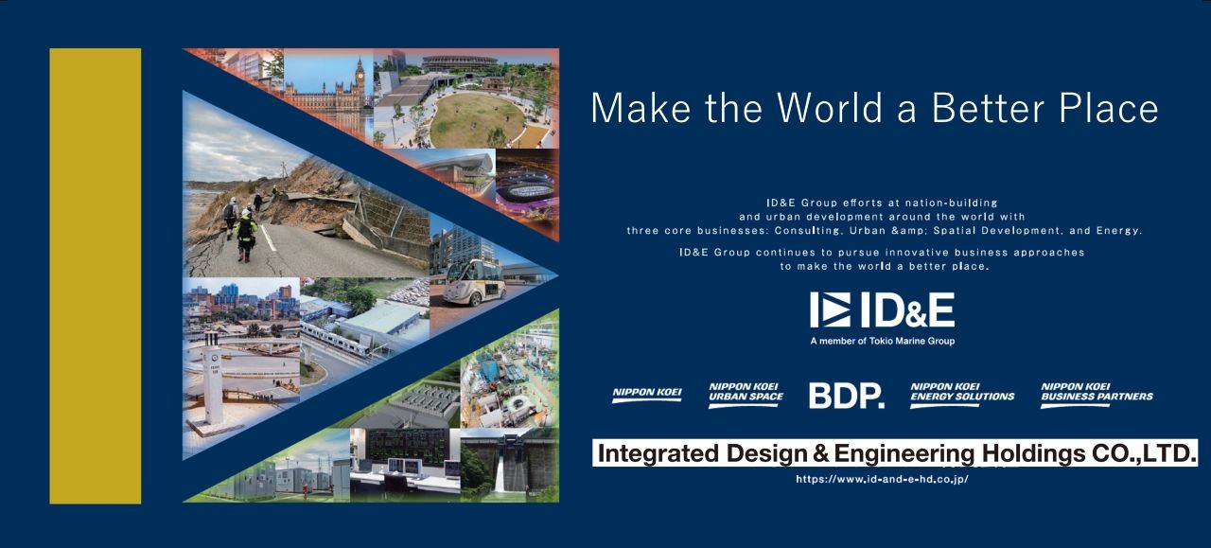
Task: Select the Nippon Koei Urban Space logo
Action: pyautogui.click(x=746, y=394)
